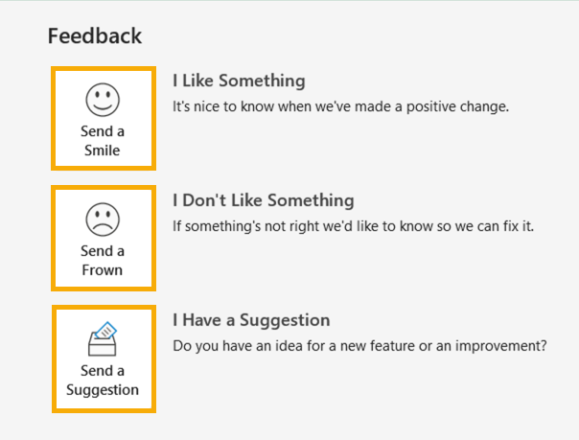Select the 'I Have a Suggestion' heading
Screen dimensions: 579x440
click(251, 320)
